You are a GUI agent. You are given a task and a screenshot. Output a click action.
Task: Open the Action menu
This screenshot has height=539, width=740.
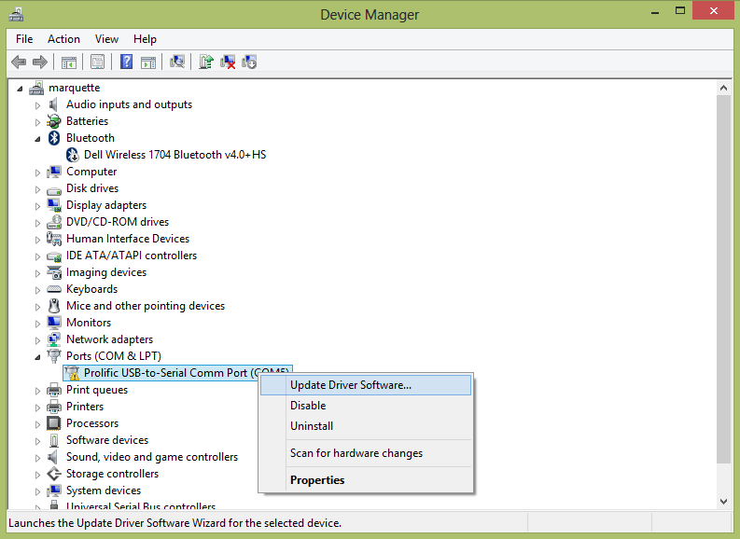pos(63,39)
